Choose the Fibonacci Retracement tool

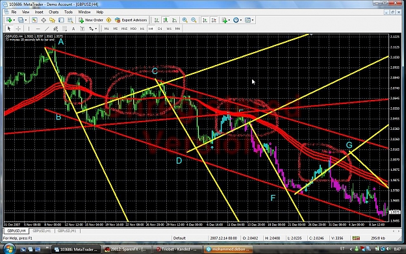pyautogui.click(x=64, y=29)
